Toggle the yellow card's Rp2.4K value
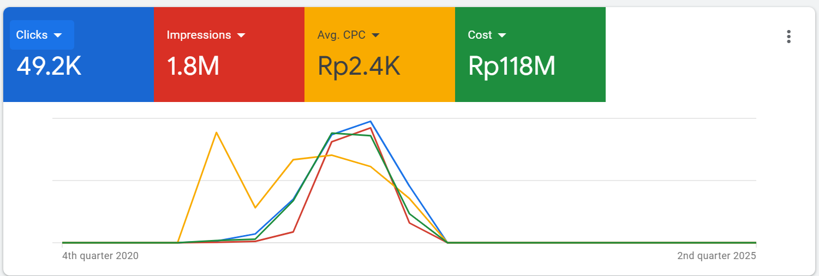 (x=359, y=67)
